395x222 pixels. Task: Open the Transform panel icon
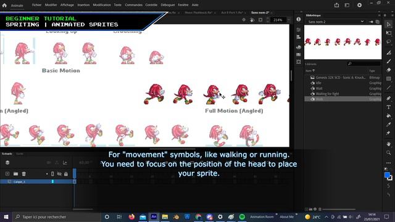[x=299, y=62]
